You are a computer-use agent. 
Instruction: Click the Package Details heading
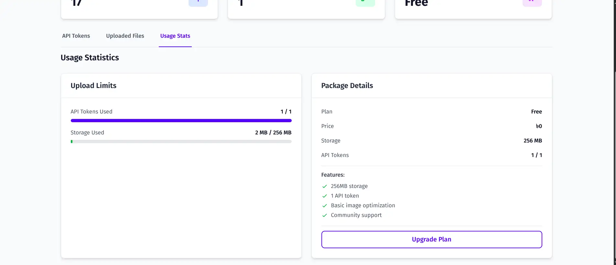(x=347, y=85)
